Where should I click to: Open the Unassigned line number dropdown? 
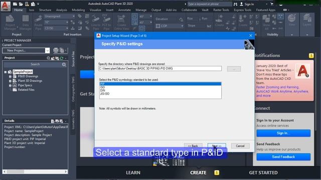[74, 16]
